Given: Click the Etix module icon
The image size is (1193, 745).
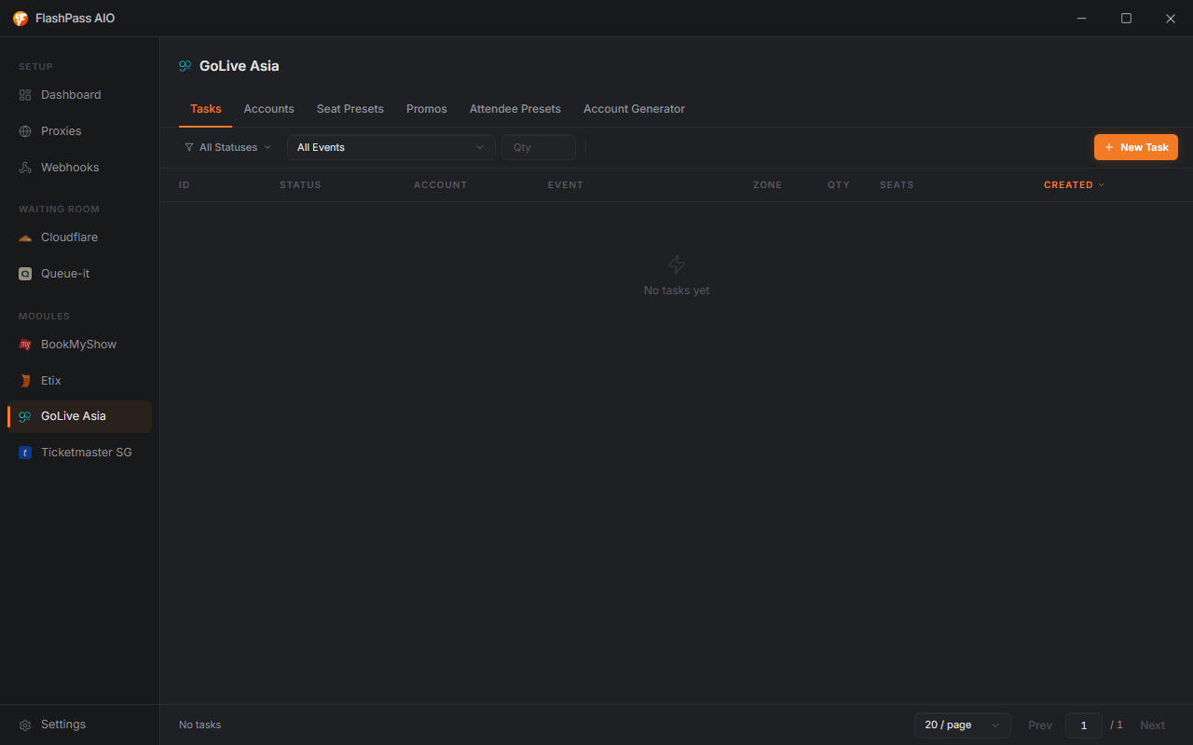Looking at the screenshot, I should pyautogui.click(x=25, y=381).
